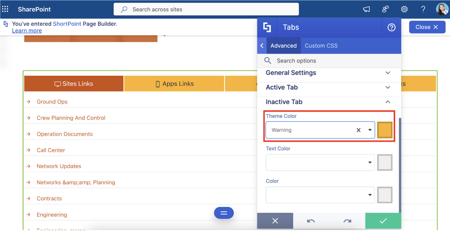Open the Theme Color dropdown arrow
Viewport: 450px width, 232px height.
click(x=370, y=130)
